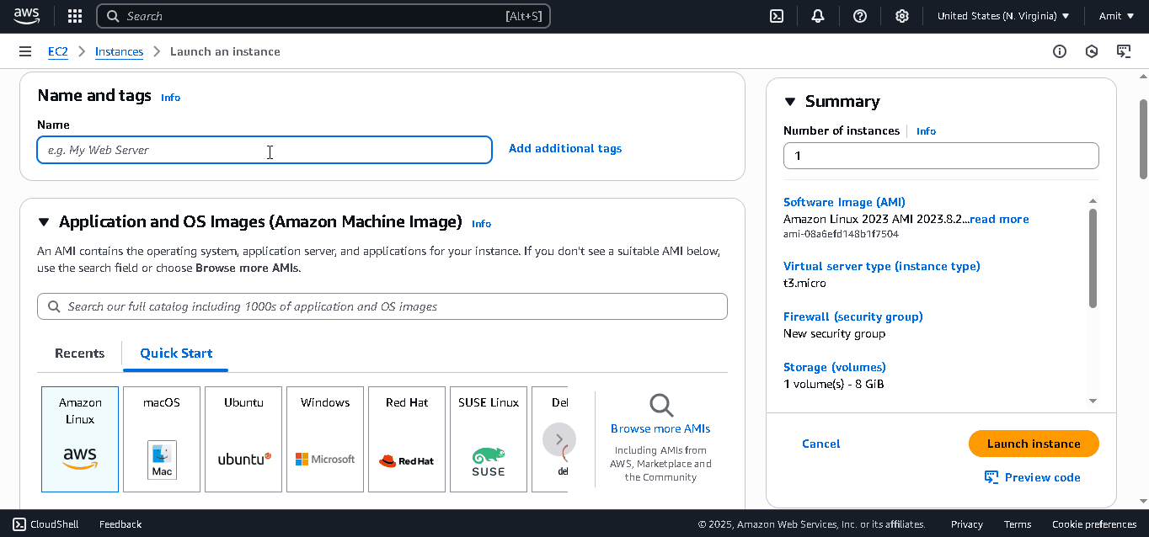Click the t3.micro instance type text
The image size is (1149, 537).
pos(804,283)
